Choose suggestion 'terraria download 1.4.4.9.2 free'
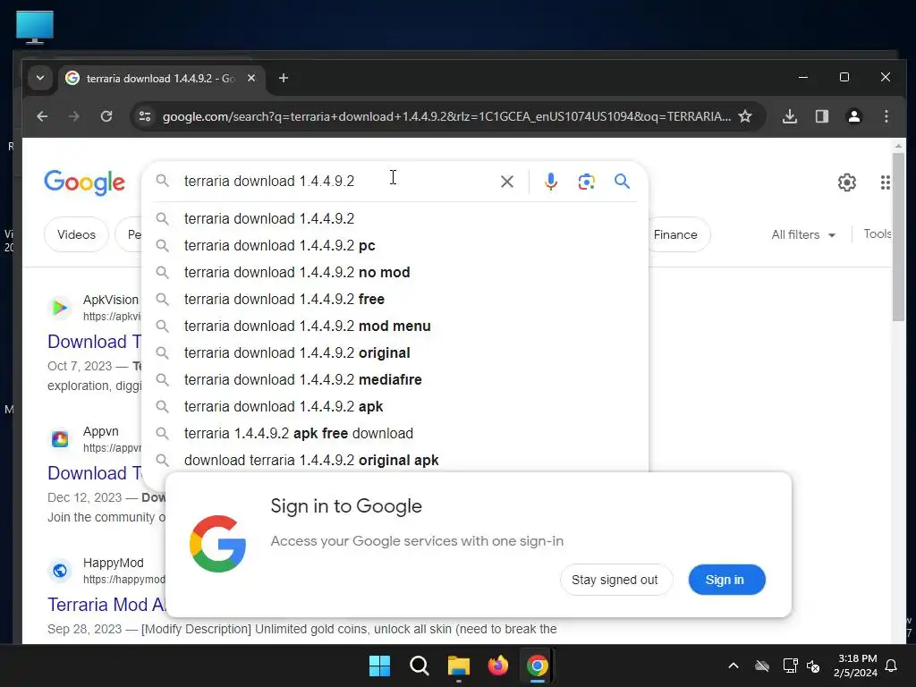This screenshot has width=916, height=687. click(394, 299)
